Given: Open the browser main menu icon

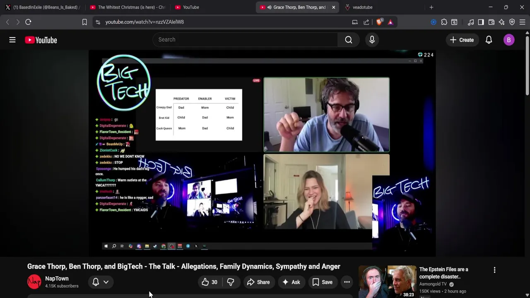Looking at the screenshot, I should click(x=523, y=22).
